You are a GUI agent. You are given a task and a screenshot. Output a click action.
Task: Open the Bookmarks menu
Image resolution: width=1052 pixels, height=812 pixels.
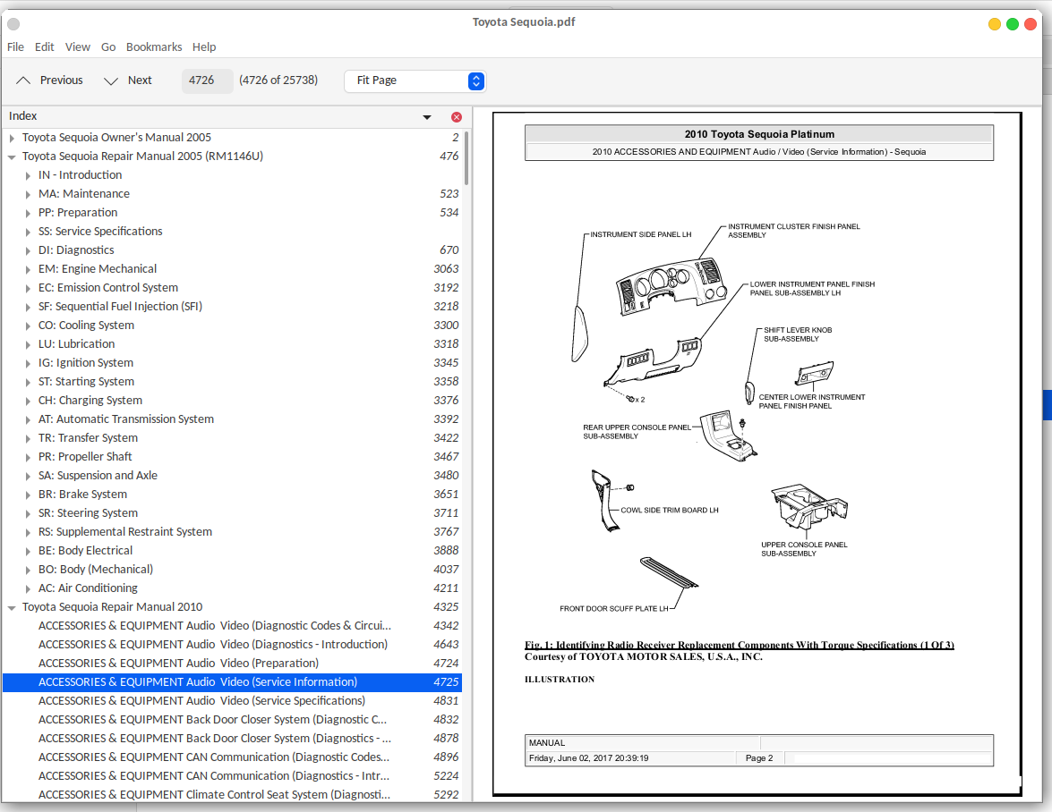pos(154,47)
